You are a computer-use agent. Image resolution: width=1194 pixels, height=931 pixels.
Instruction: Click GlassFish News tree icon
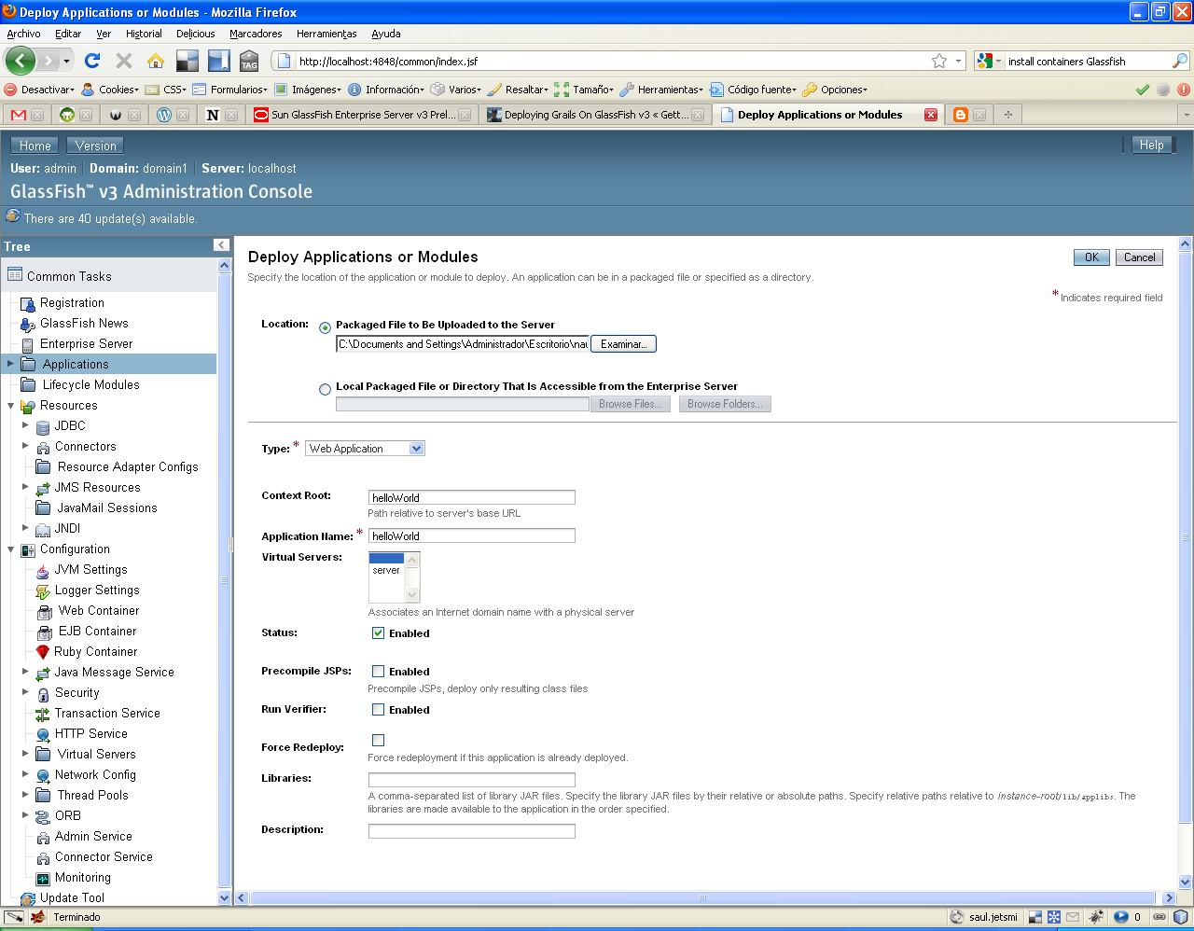(28, 324)
